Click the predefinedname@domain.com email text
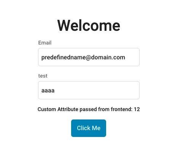186x148 pixels. click(83, 57)
